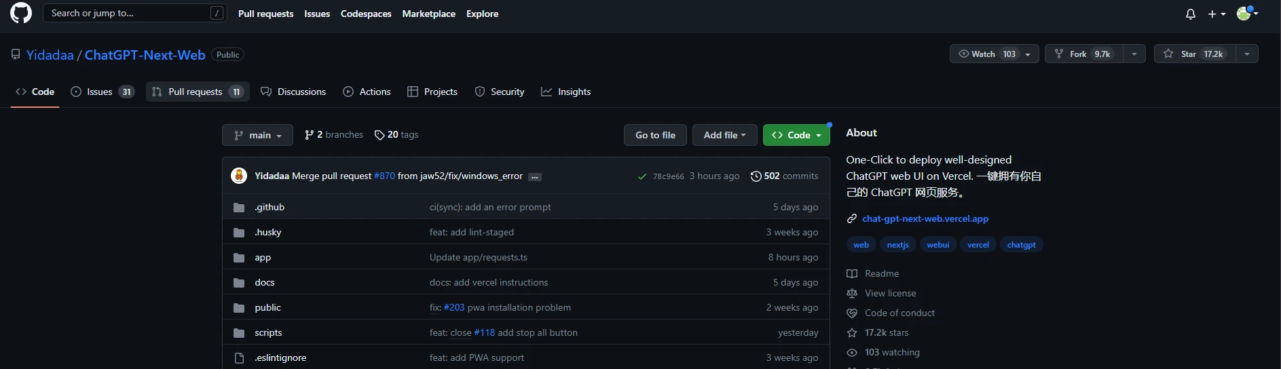Open issue #203 link in public row
The image size is (1281, 369).
(x=454, y=307)
